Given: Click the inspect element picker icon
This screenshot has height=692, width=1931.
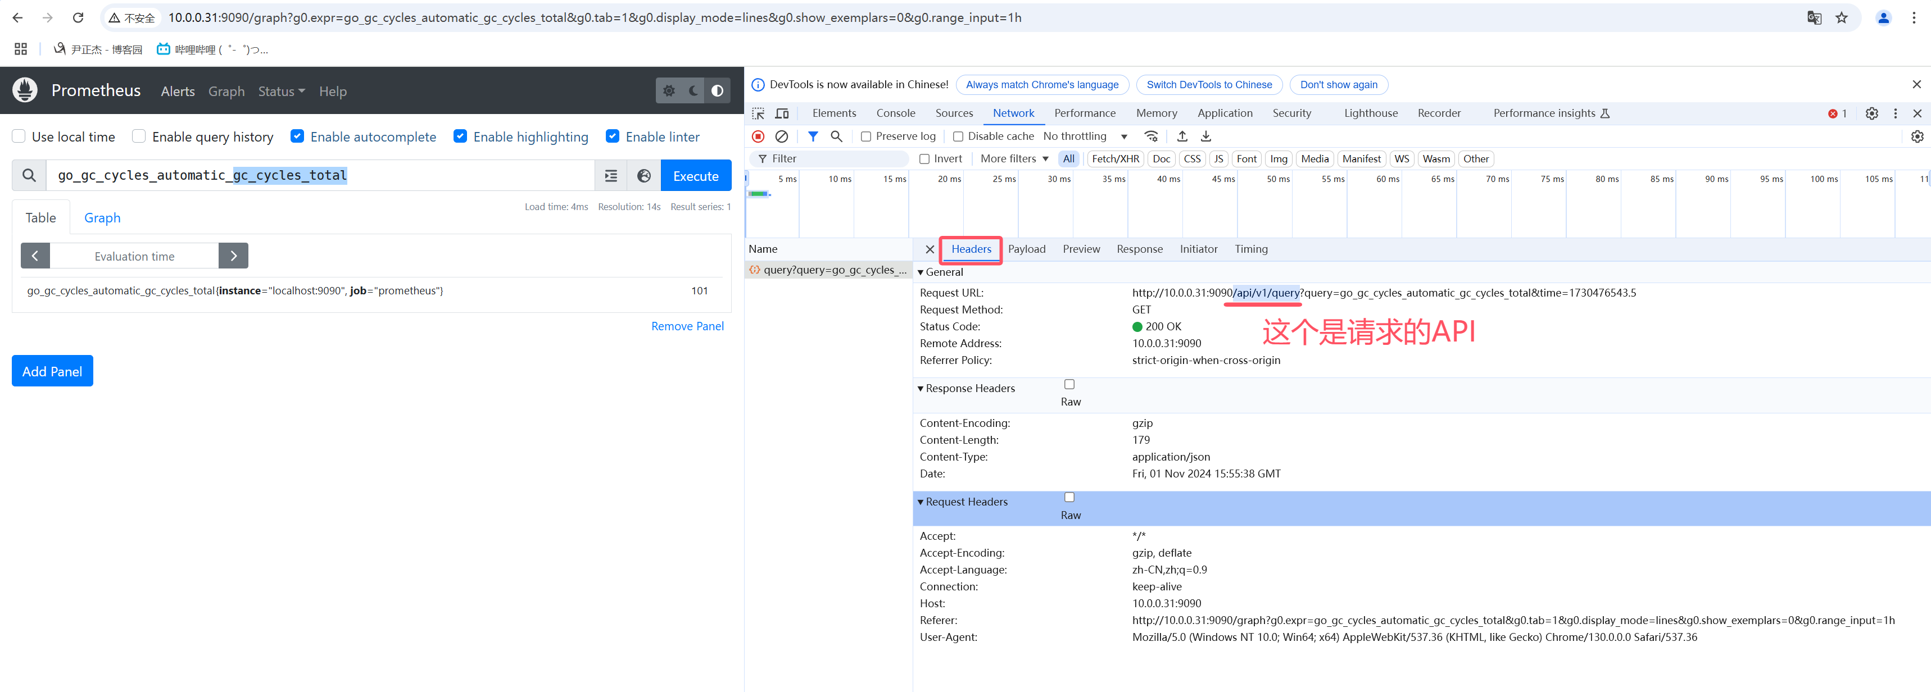Looking at the screenshot, I should (759, 113).
